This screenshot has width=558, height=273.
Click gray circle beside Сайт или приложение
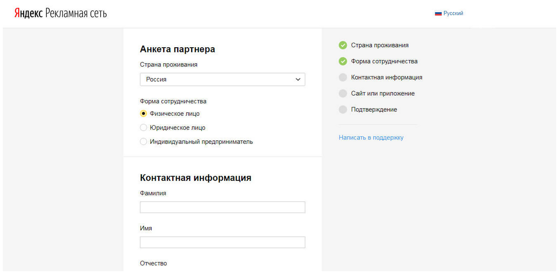coord(343,94)
